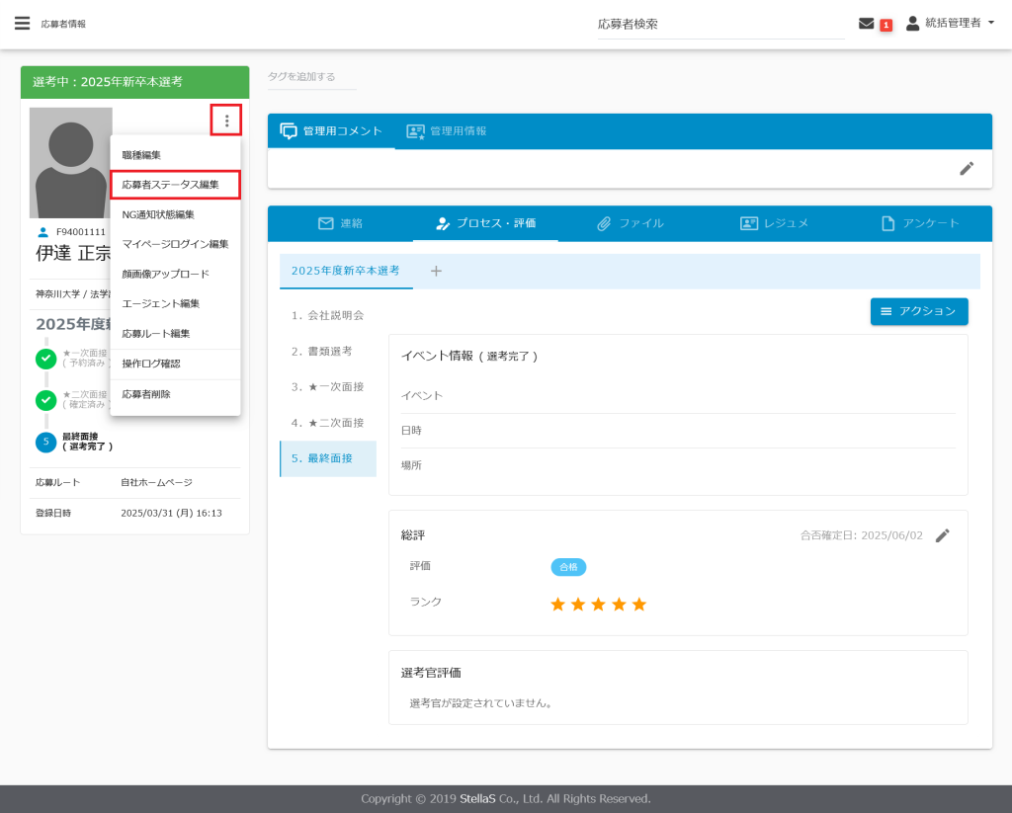Go to the アンケート tab
The image size is (1012, 813).
pyautogui.click(x=919, y=223)
